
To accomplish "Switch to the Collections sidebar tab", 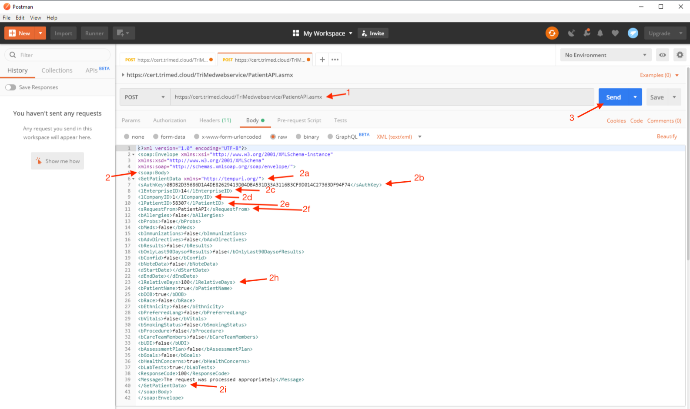I will click(57, 70).
